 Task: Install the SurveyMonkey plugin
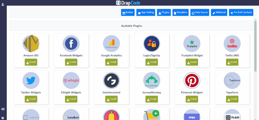click(x=152, y=99)
